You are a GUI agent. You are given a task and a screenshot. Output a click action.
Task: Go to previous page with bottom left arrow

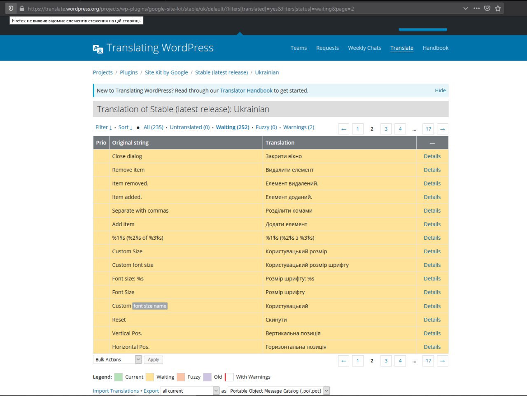coord(344,361)
